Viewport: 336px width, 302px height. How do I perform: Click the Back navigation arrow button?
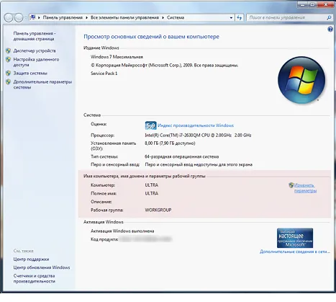[9, 17]
